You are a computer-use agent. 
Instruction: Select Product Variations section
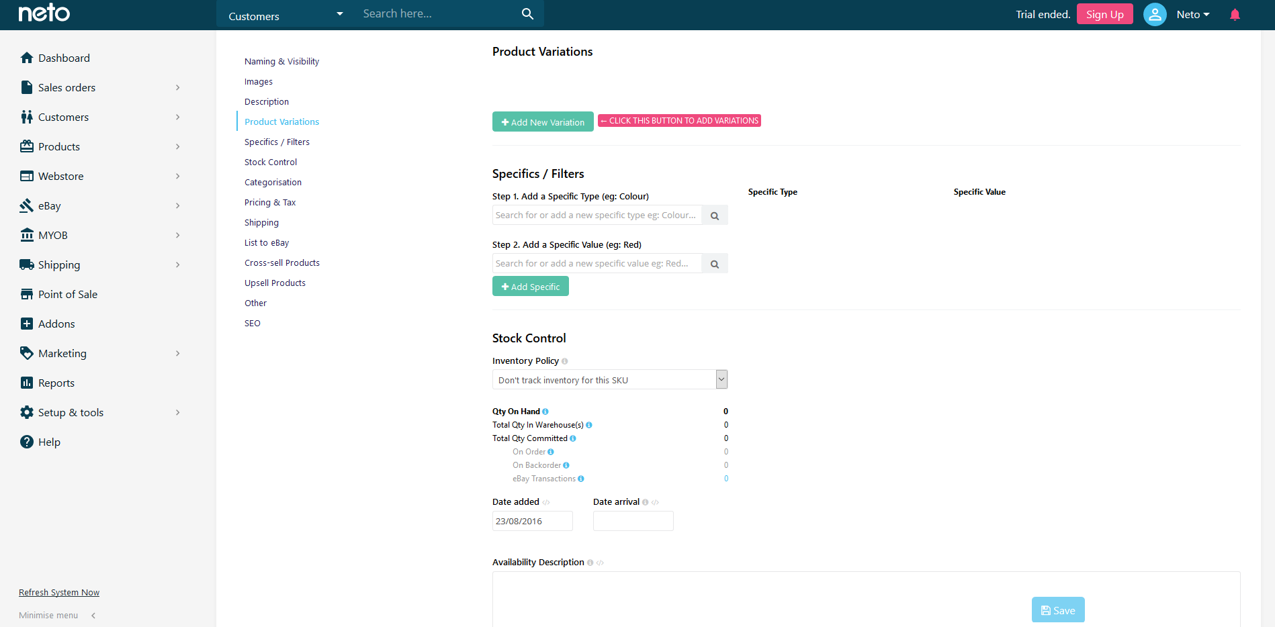coord(281,122)
